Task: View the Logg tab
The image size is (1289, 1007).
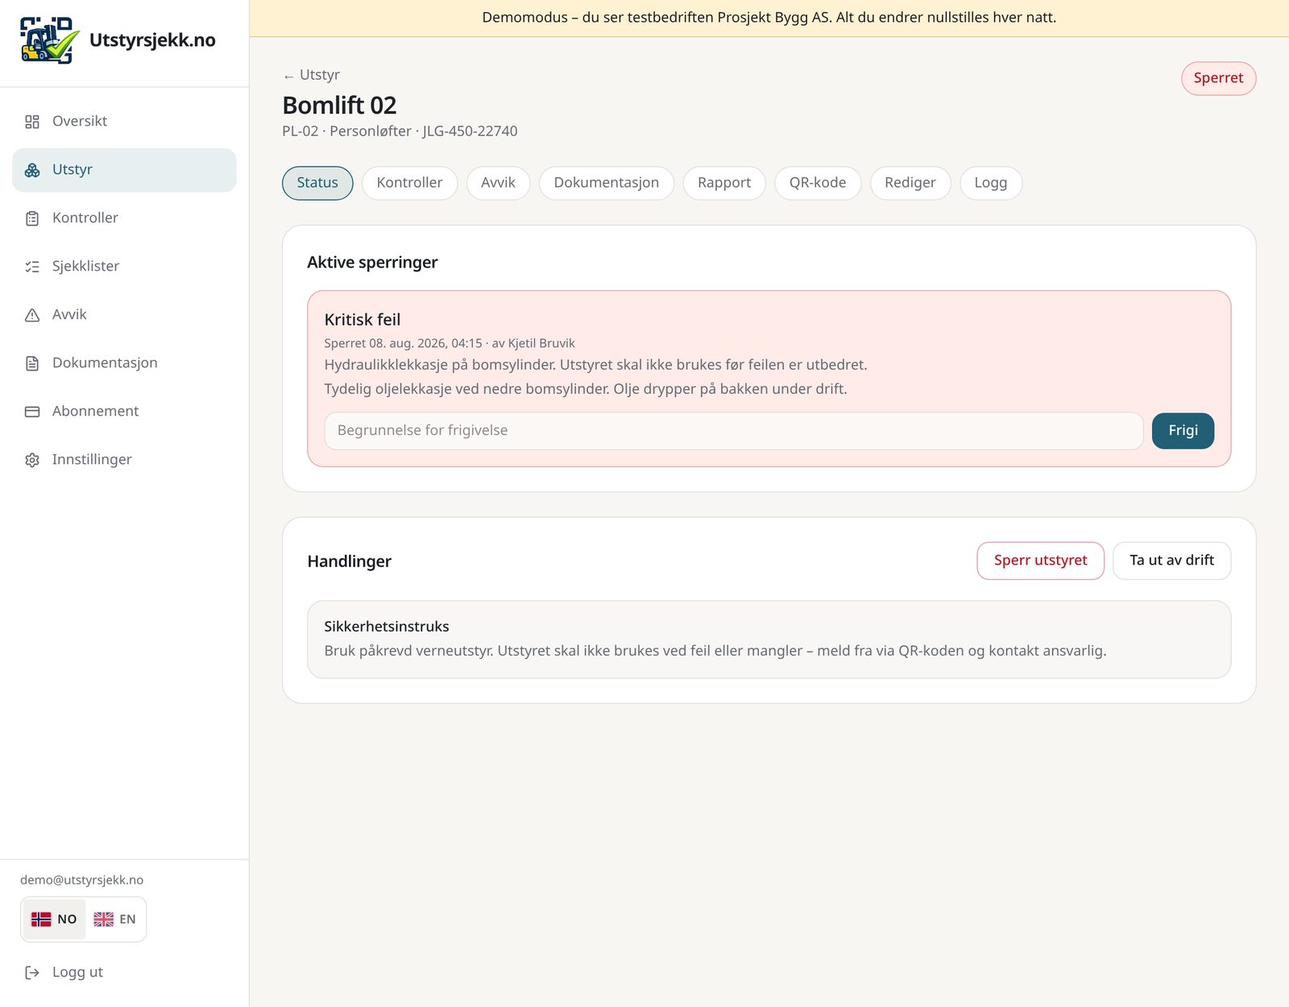Action: pos(991,183)
